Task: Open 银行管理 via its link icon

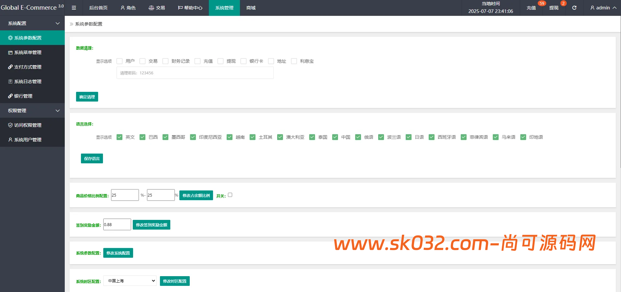Action: click(x=10, y=96)
